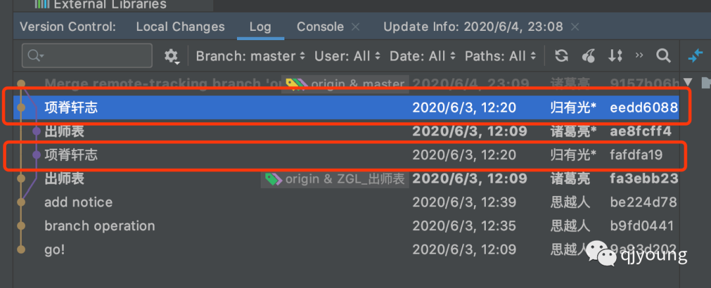
Task: Click the ZGL_出师表 branch tag icon
Action: pos(273,180)
